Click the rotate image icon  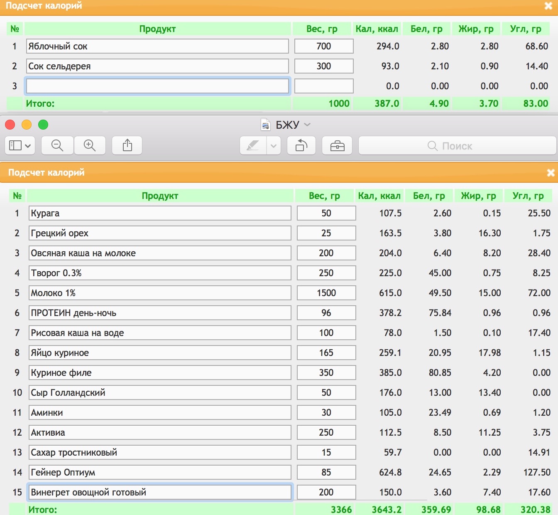tap(301, 145)
